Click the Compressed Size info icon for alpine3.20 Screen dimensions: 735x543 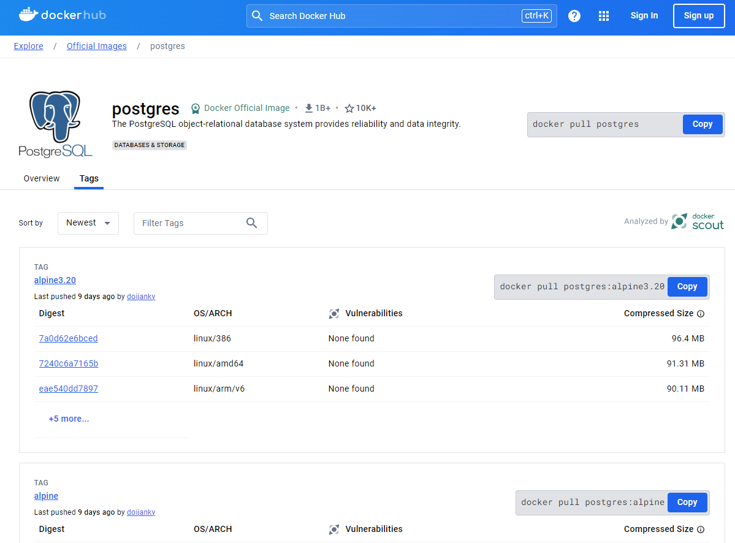(x=701, y=314)
